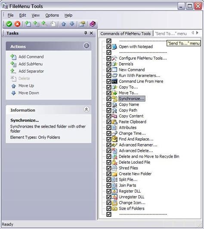Click Delete icon in the toolbar

click(53, 24)
